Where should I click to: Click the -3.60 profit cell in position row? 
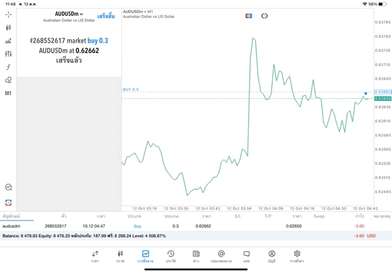(360, 226)
